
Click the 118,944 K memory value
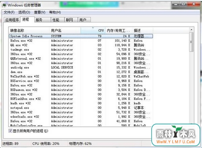pyautogui.click(x=122, y=45)
